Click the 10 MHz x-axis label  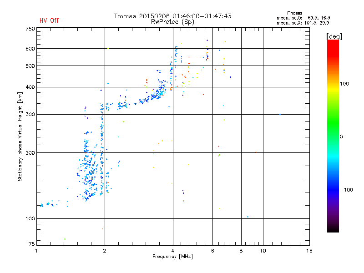click(x=263, y=251)
